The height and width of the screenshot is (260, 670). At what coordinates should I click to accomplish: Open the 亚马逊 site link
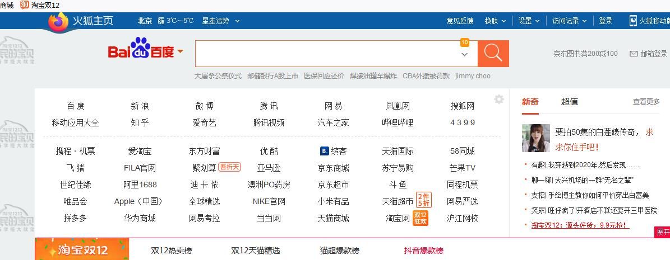[269, 168]
